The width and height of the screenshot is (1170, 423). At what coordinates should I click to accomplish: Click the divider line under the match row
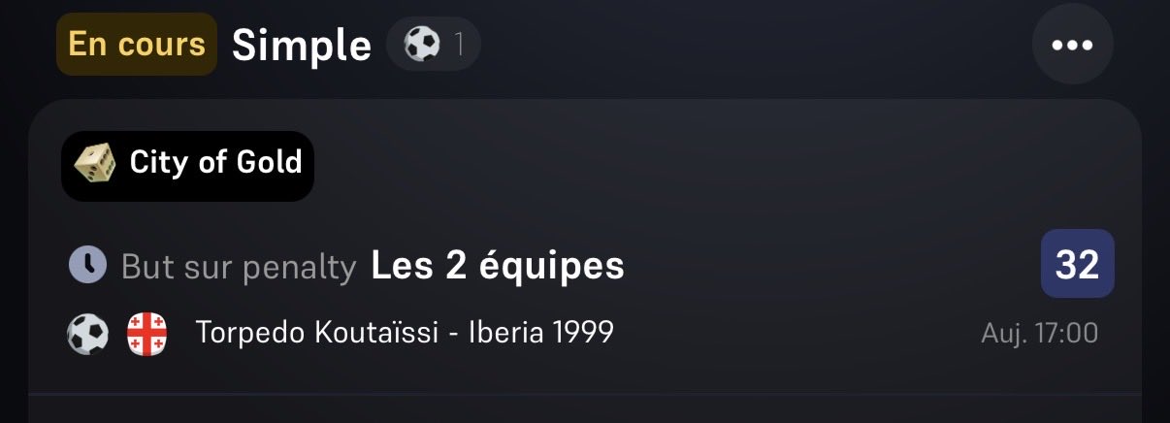[x=584, y=394]
